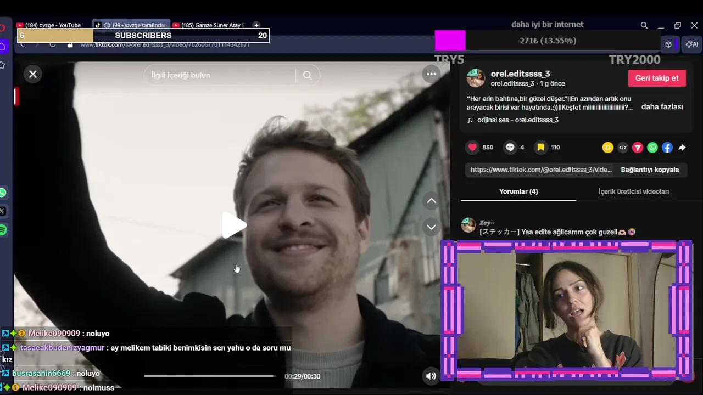The image size is (703, 395).
Task: Click the 271₺ (13.55%) donation goal bar
Action: click(548, 41)
